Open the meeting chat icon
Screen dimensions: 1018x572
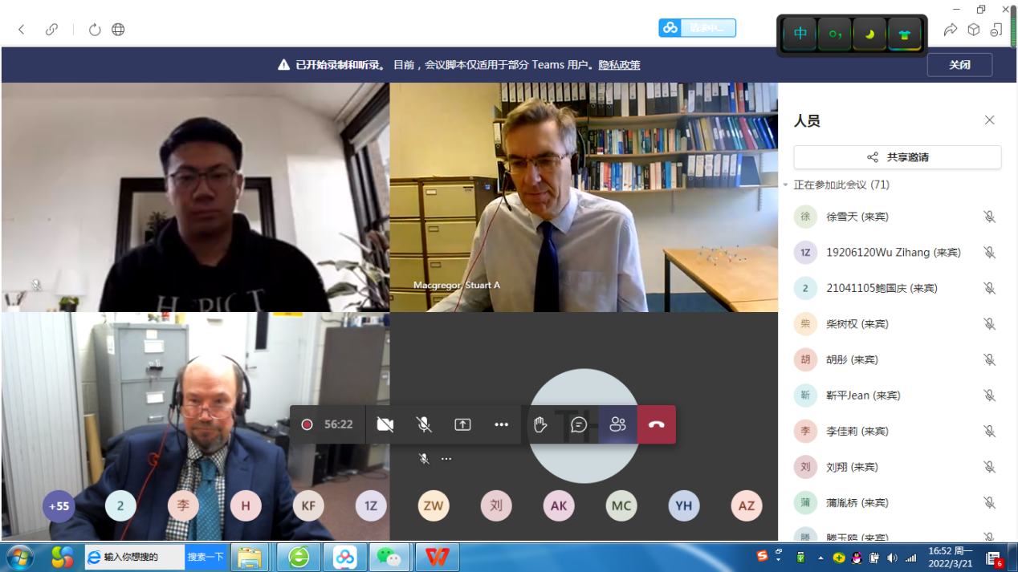tap(579, 424)
